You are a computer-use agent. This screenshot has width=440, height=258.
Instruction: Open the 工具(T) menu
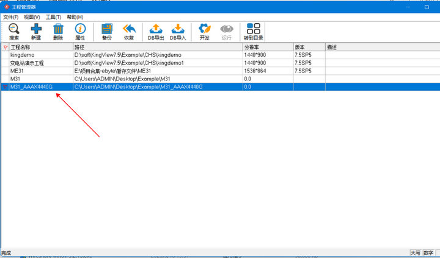53,17
